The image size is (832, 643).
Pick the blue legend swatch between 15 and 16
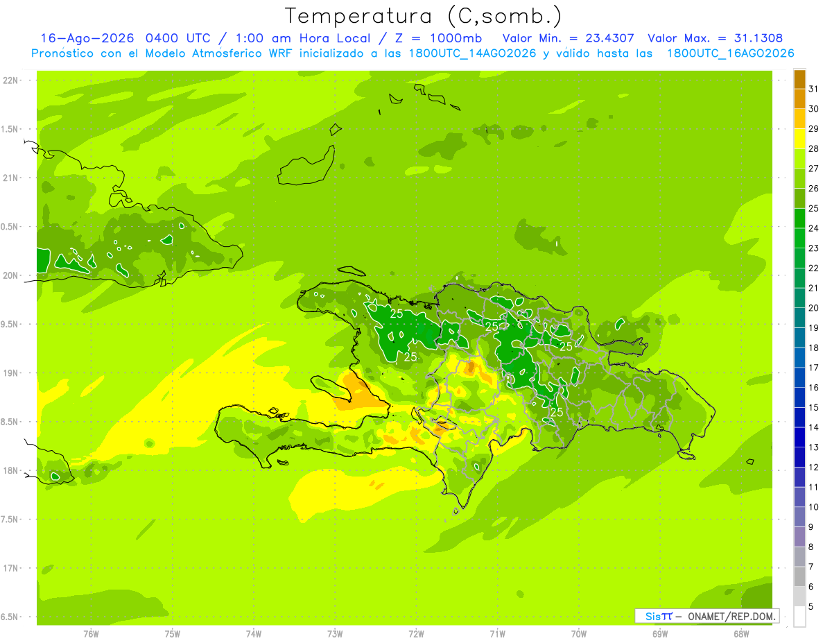tap(799, 397)
